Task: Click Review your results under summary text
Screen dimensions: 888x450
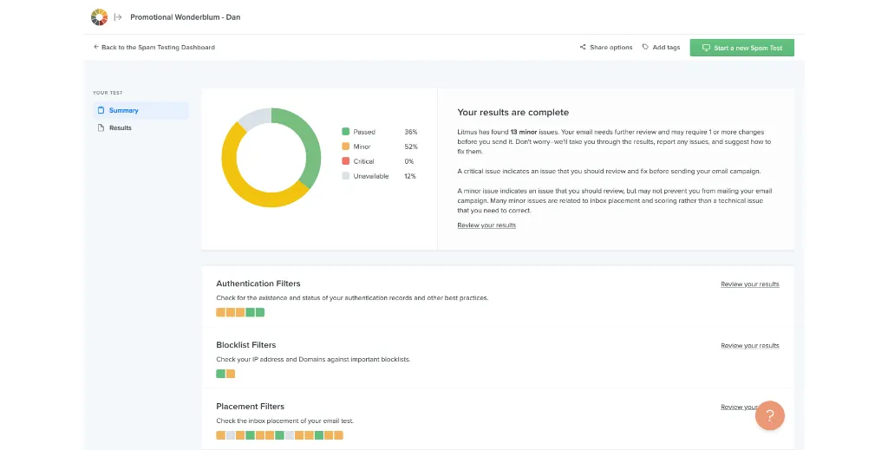Action: 486,225
